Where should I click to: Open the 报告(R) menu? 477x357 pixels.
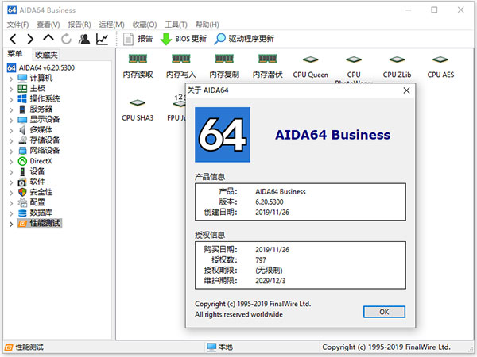point(79,25)
